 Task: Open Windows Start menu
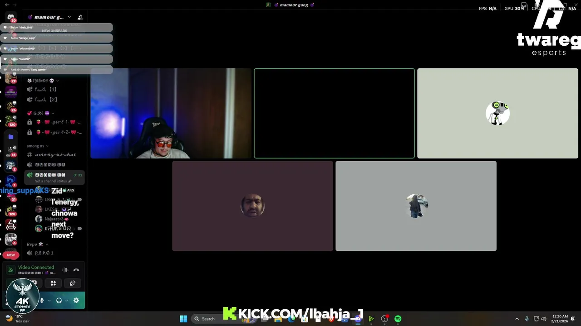pos(183,319)
